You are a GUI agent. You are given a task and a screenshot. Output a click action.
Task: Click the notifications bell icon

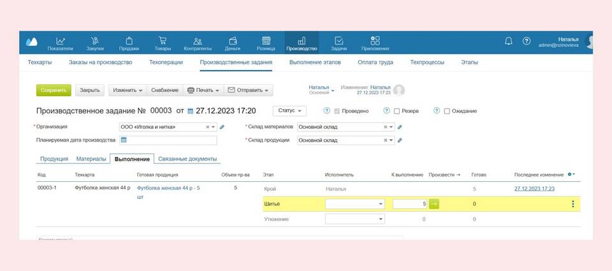508,41
